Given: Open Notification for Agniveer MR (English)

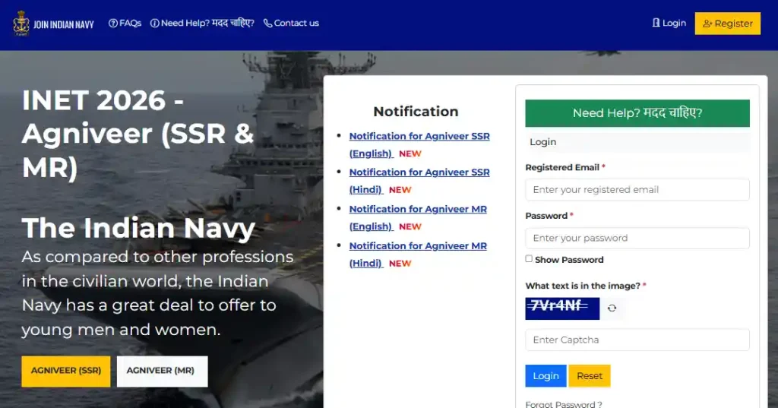Looking at the screenshot, I should [x=418, y=217].
